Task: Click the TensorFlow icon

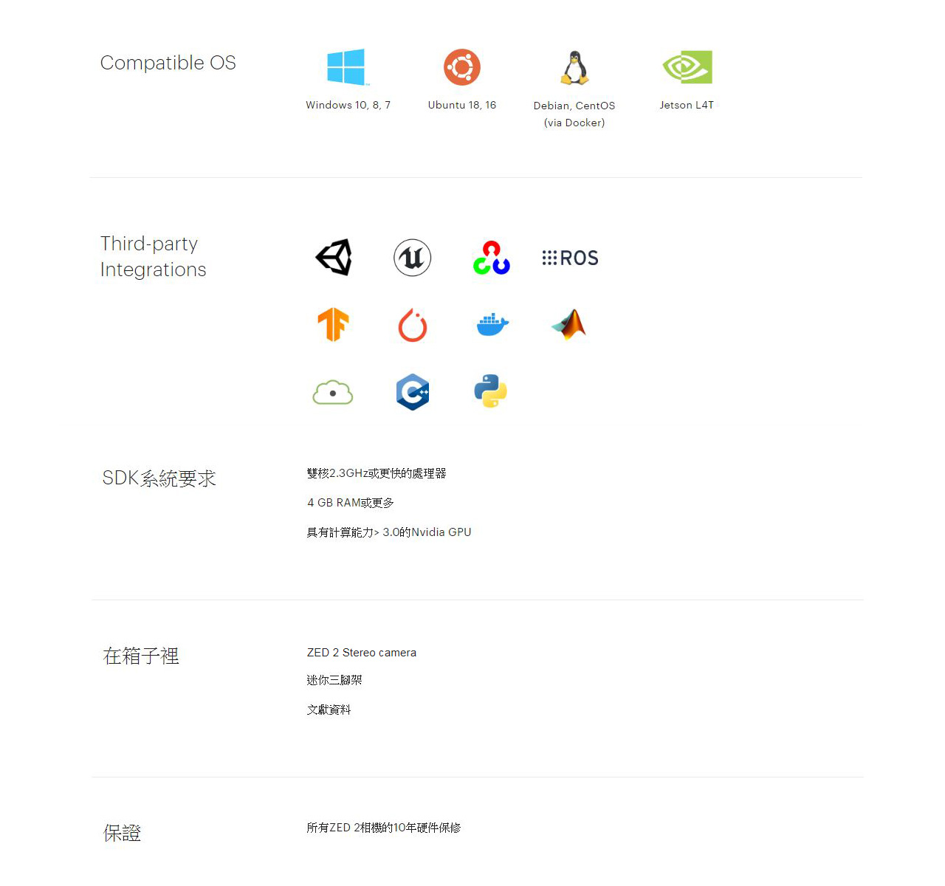Action: (333, 324)
